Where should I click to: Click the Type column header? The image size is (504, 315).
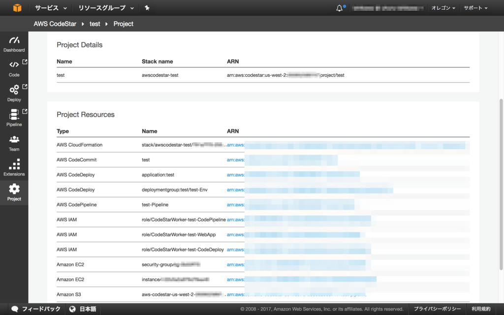coord(63,131)
